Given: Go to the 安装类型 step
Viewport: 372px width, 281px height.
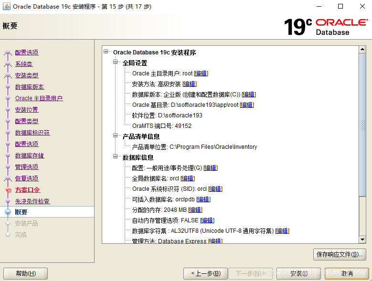Looking at the screenshot, I should pos(27,75).
